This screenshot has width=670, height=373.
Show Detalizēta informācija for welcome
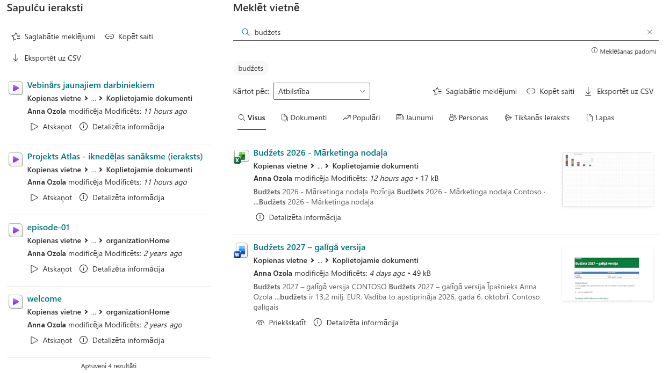tap(122, 340)
